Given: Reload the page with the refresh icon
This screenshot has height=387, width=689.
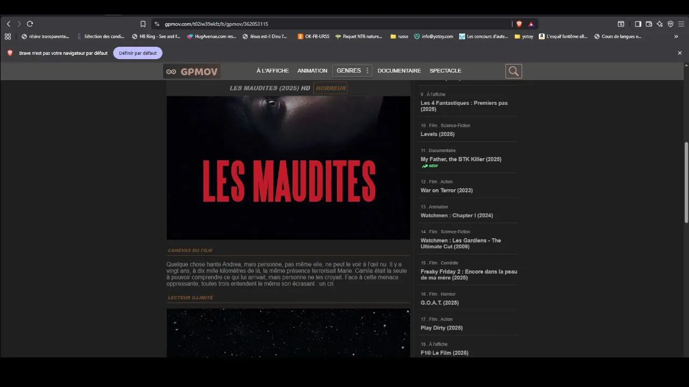Looking at the screenshot, I should click(x=30, y=24).
